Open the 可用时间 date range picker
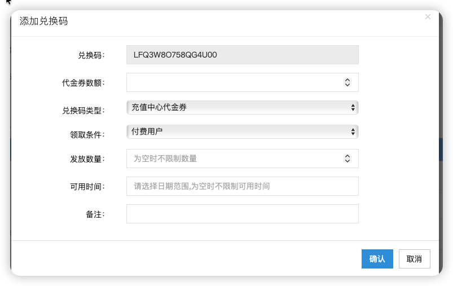453x286 pixels. [x=242, y=186]
